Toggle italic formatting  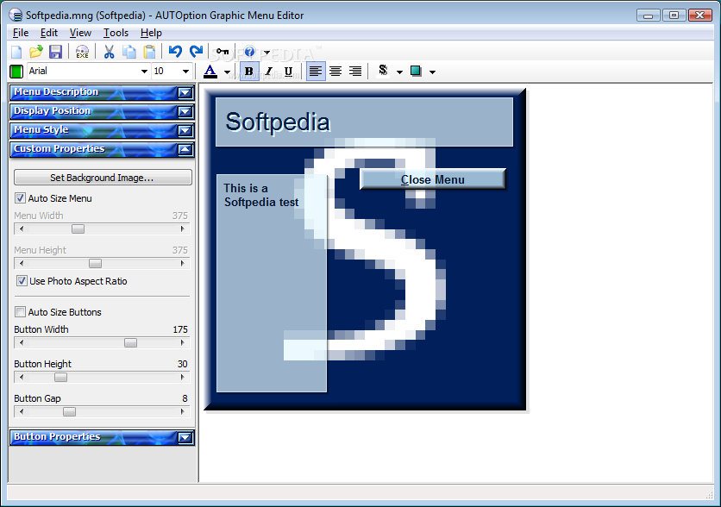click(269, 72)
